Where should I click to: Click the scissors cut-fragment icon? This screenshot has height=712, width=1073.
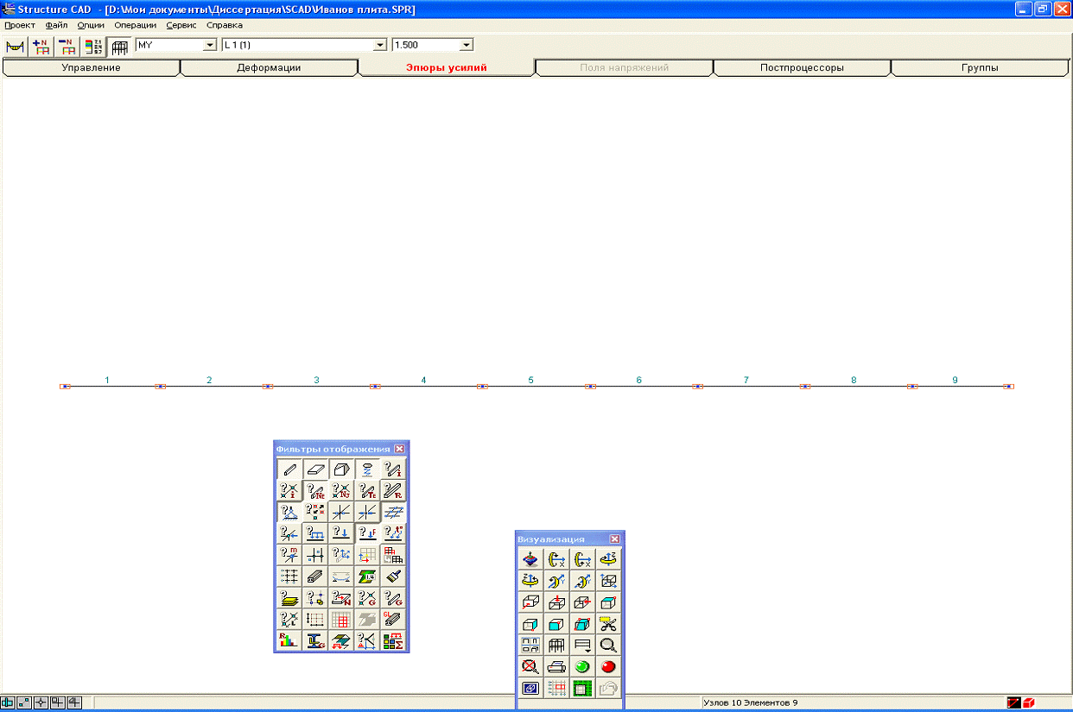click(x=608, y=623)
